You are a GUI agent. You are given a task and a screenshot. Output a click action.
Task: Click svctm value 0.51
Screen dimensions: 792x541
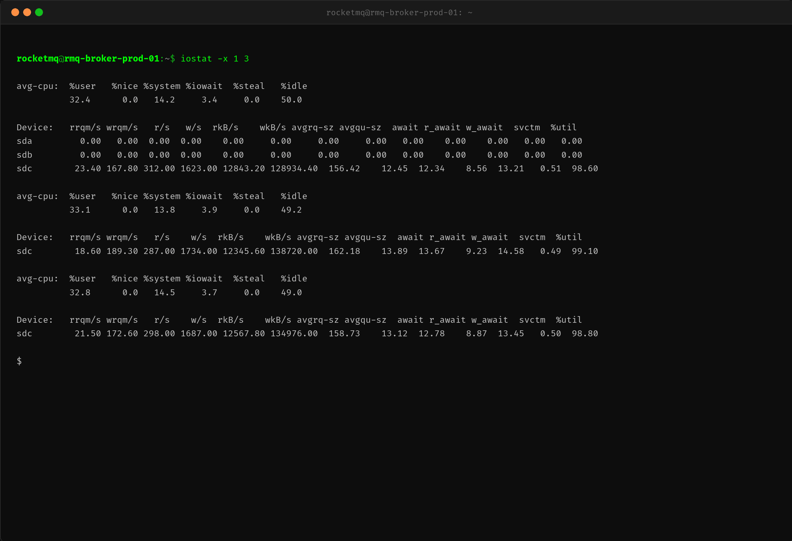pos(550,169)
